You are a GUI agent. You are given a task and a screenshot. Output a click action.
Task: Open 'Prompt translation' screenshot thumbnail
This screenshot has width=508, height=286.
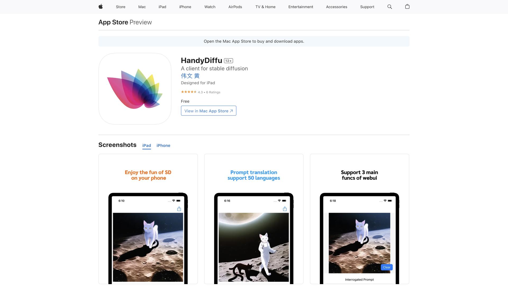point(253,219)
